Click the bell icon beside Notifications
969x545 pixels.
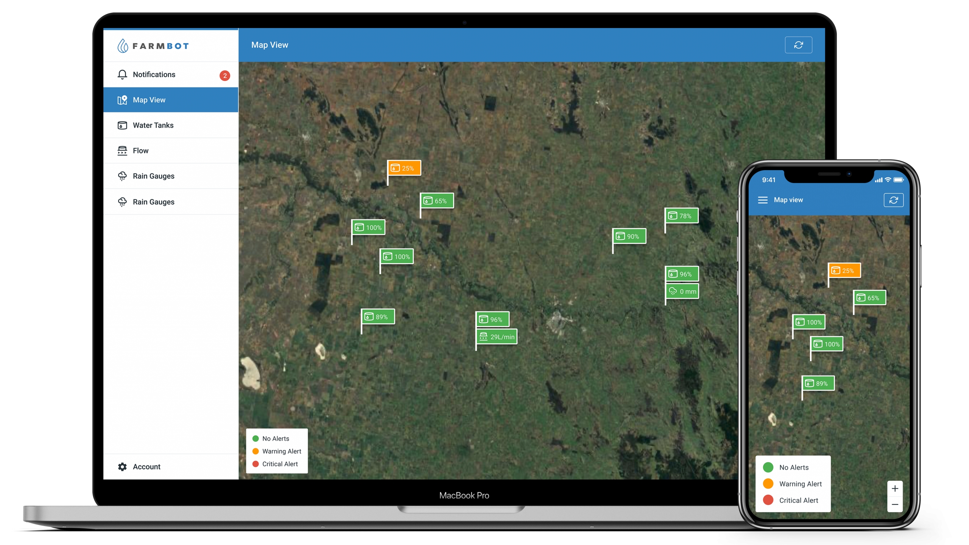[122, 75]
